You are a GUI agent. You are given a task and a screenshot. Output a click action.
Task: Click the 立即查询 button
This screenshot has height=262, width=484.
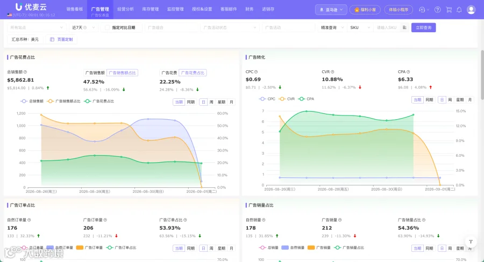[424, 27]
